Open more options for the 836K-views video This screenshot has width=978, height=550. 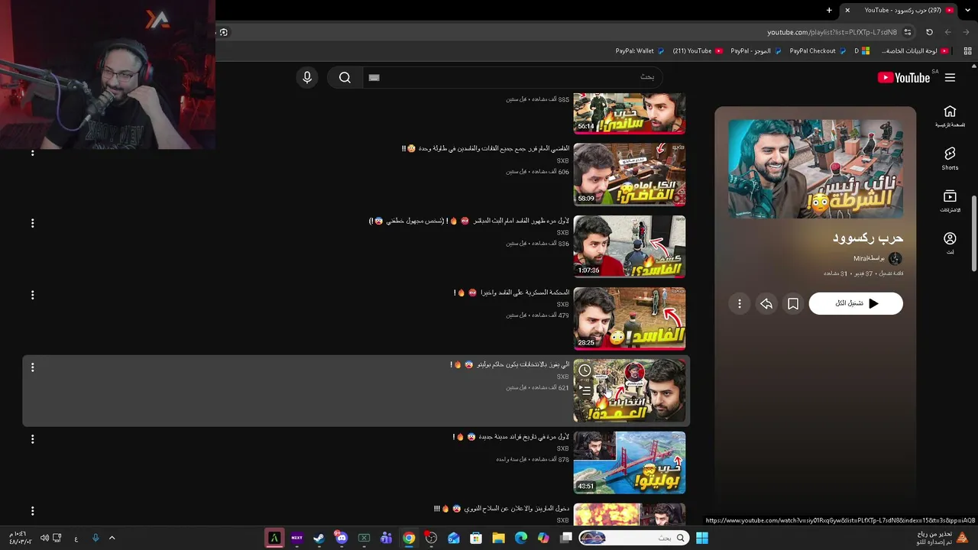32,223
